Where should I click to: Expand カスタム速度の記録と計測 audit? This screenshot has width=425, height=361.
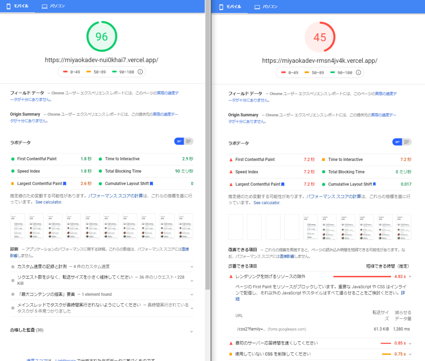102,267
